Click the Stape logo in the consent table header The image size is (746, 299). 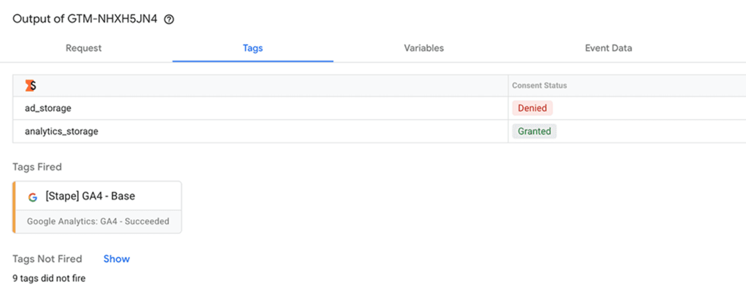click(31, 85)
